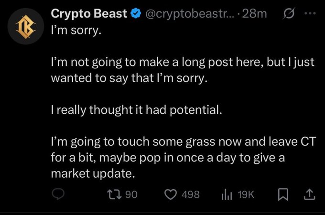View analytics via the bar chart icon
The width and height of the screenshot is (325, 215).
[227, 195]
